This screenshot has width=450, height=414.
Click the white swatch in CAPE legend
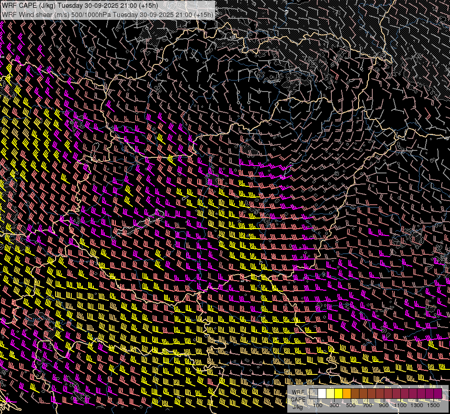click(322, 394)
